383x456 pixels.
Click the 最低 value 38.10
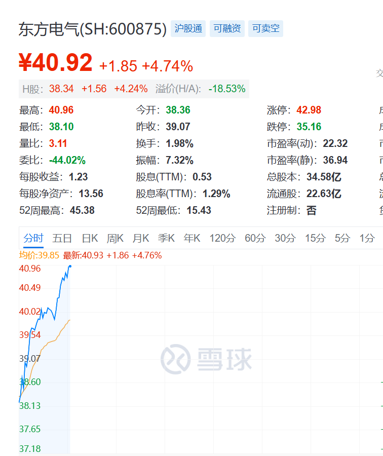point(61,127)
